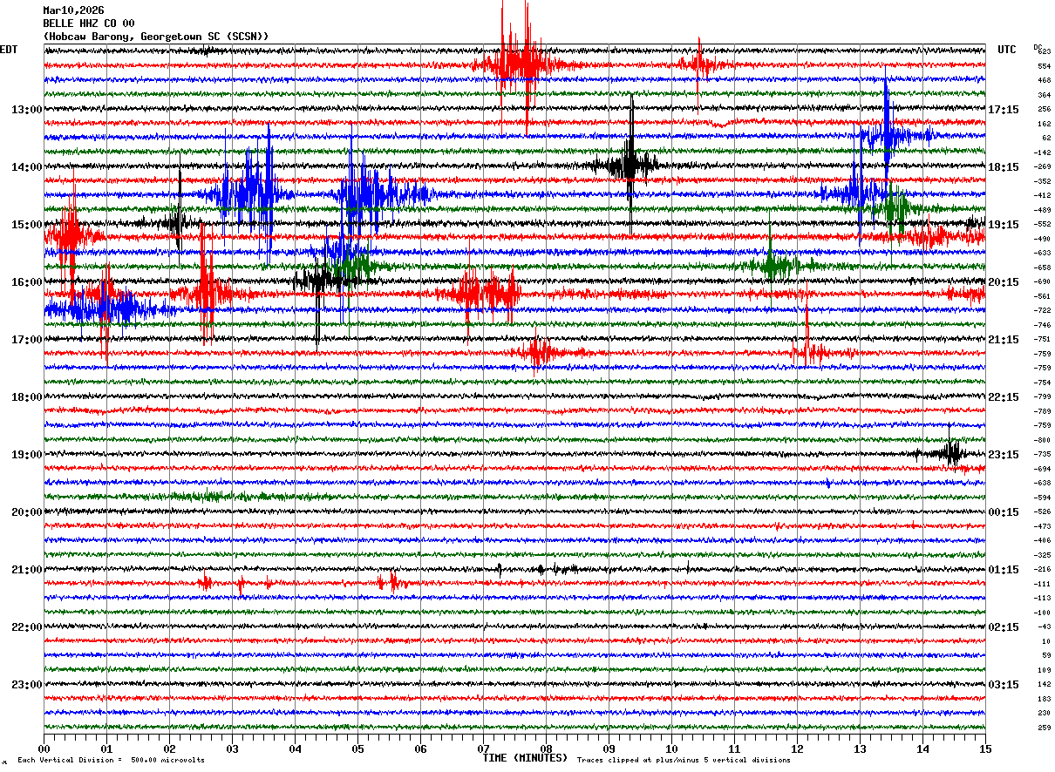Select the station code "BELLE HHZ CO 00"

(x=88, y=24)
